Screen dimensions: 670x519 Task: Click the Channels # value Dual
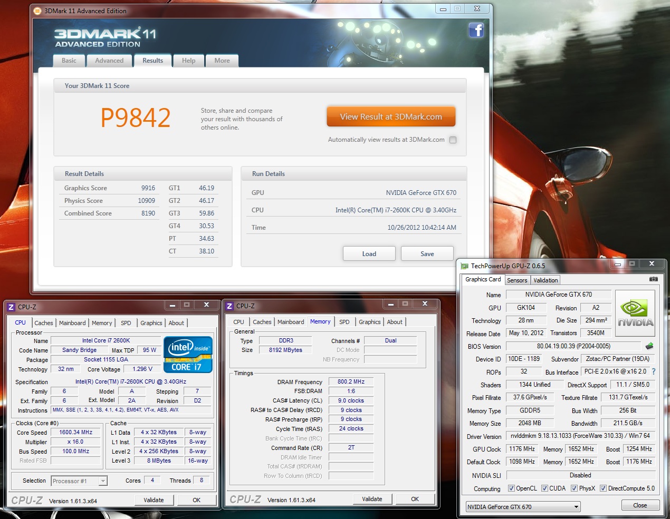click(x=390, y=340)
